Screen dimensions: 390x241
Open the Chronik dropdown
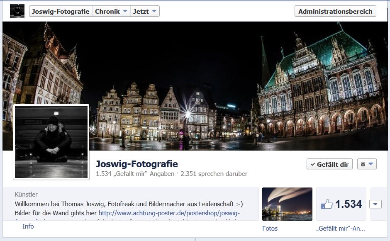[x=111, y=12]
